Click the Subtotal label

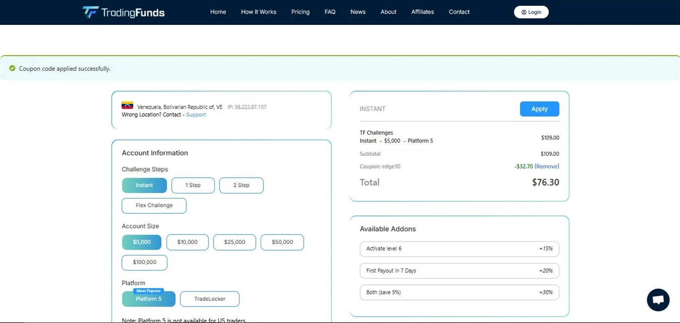point(370,154)
